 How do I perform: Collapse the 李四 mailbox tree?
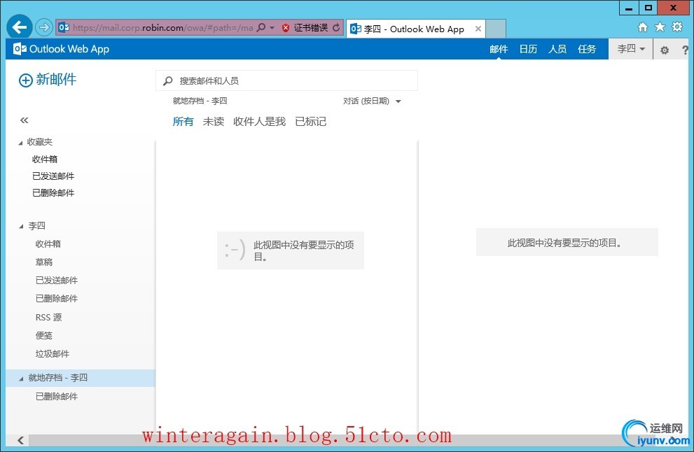pos(21,227)
